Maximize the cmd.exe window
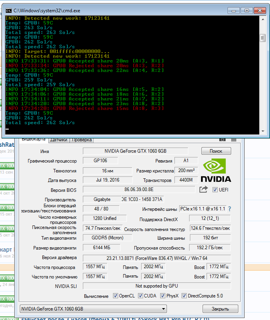The width and height of the screenshot is (270, 320). tap(247, 11)
